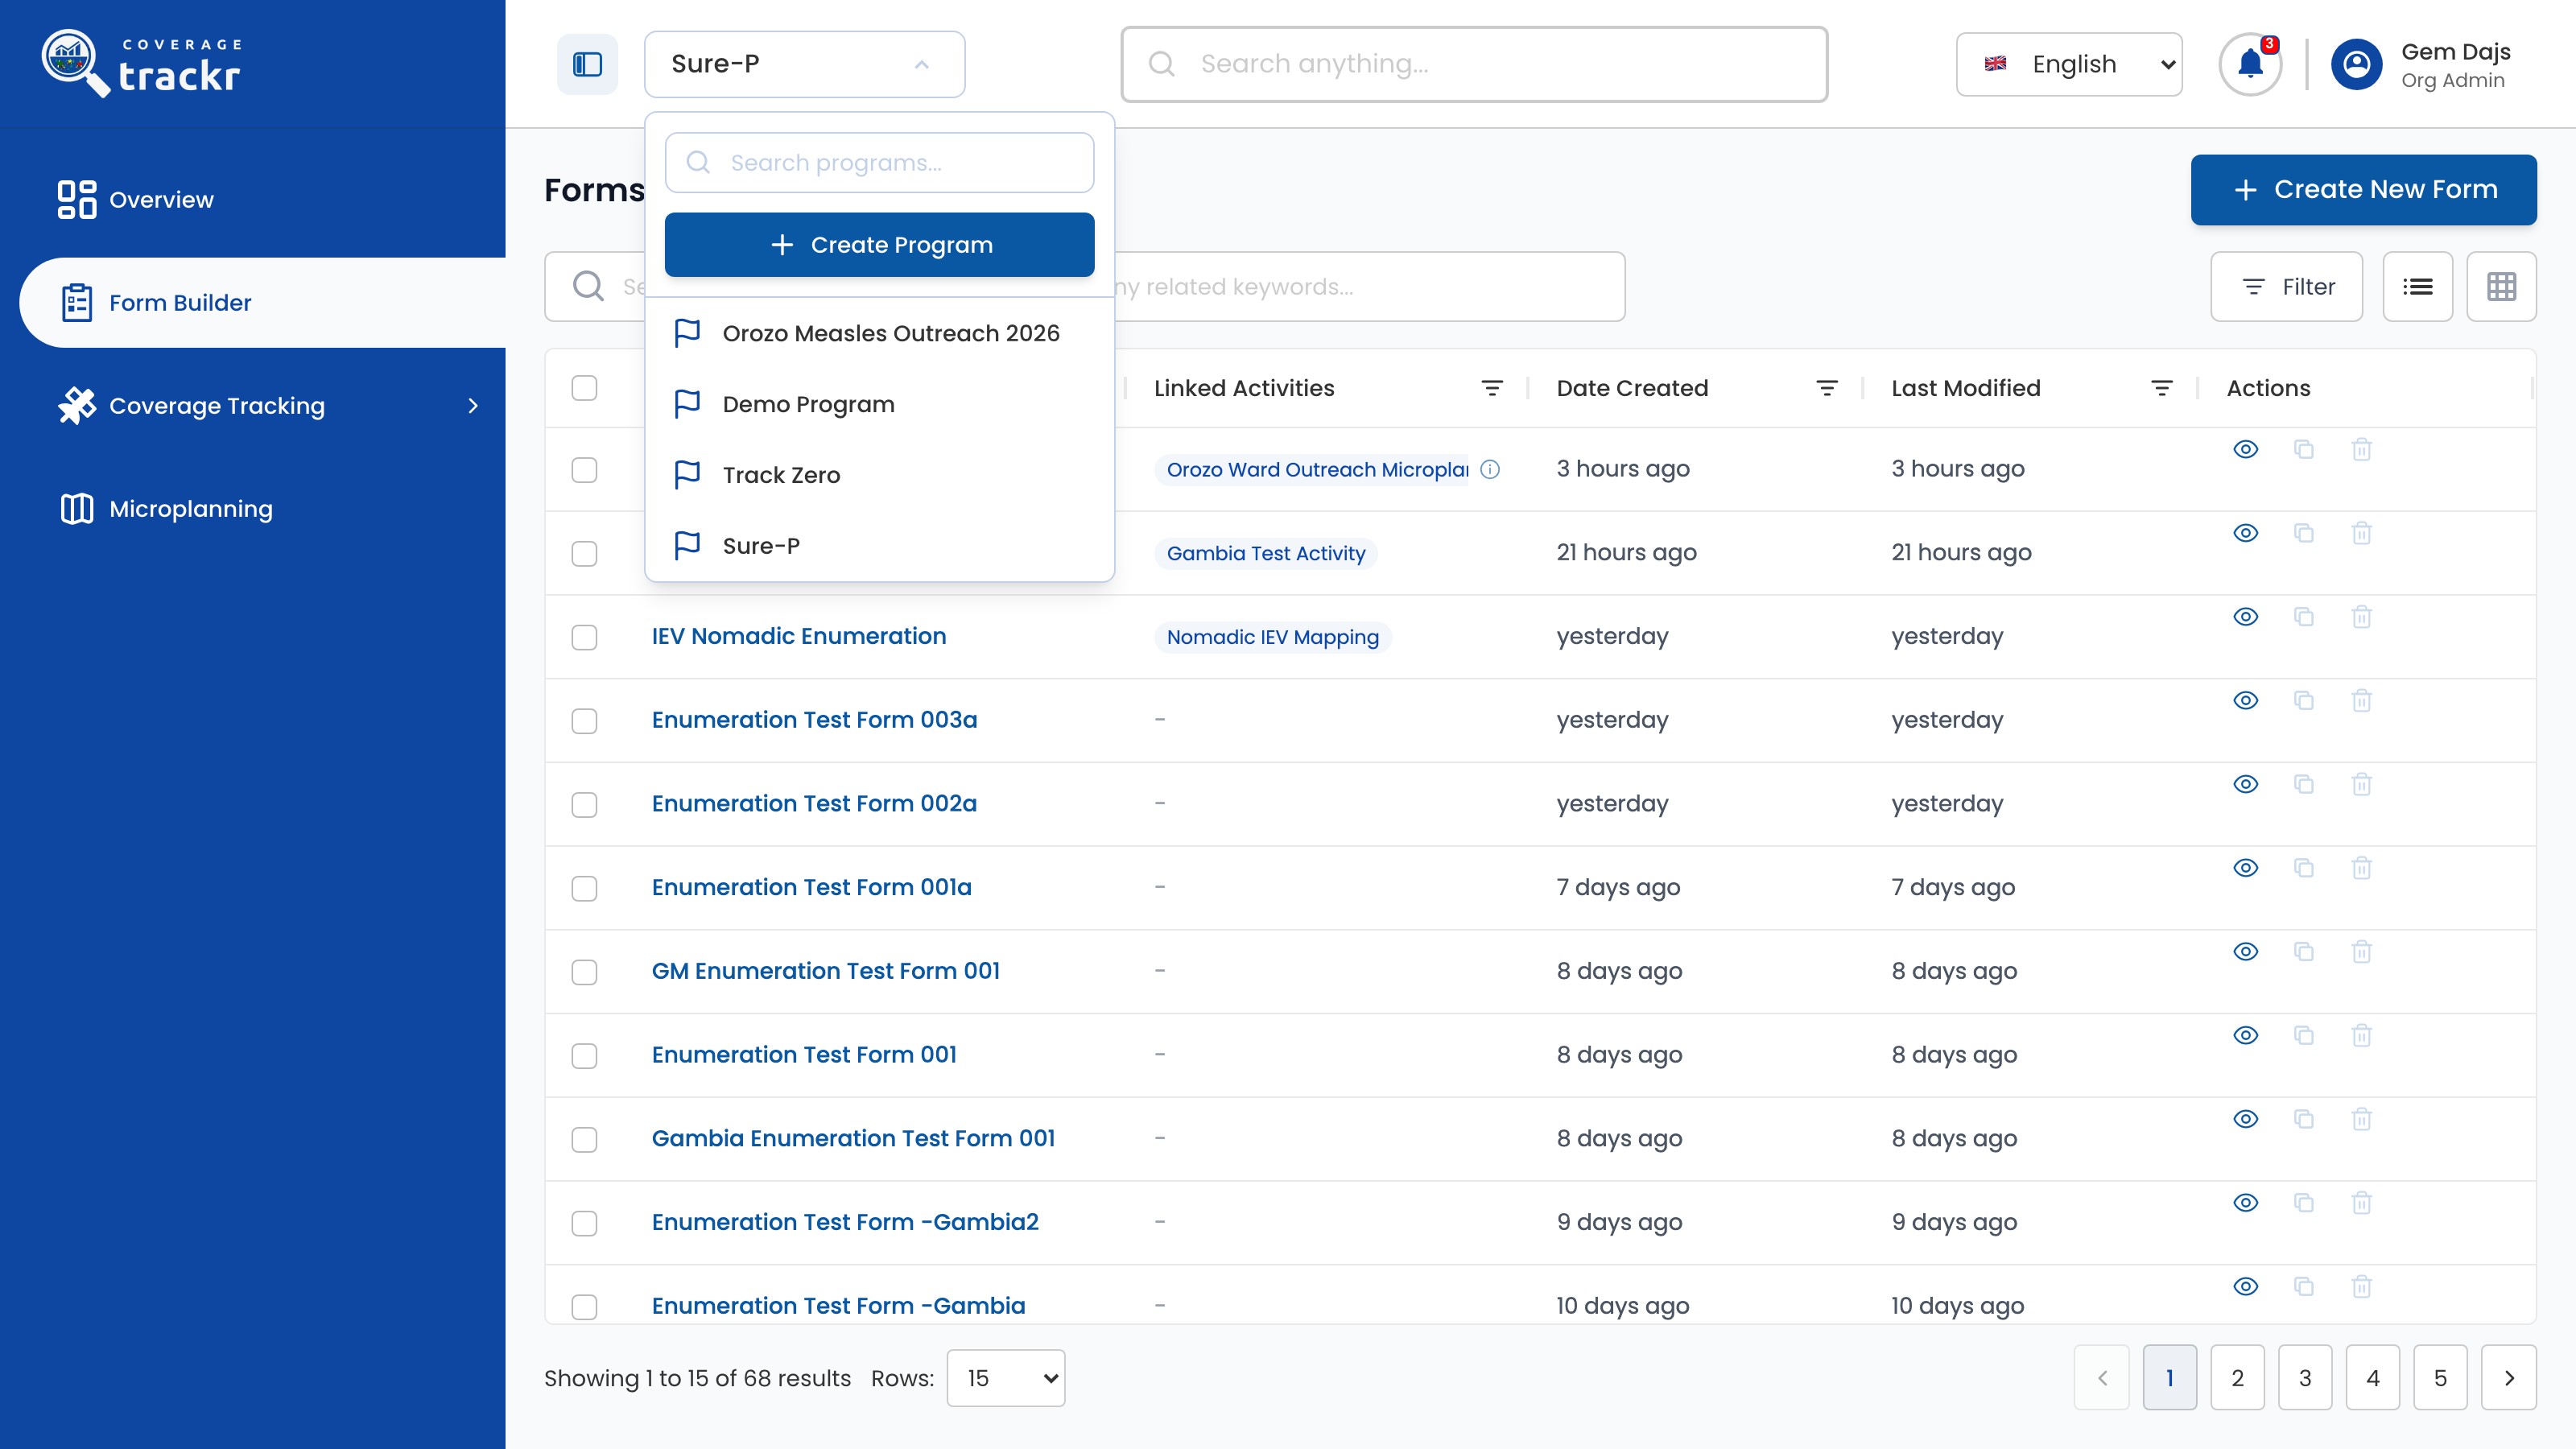The height and width of the screenshot is (1449, 2576).
Task: Duplicate GM Enumeration Test Form 001
Action: click(x=2304, y=952)
